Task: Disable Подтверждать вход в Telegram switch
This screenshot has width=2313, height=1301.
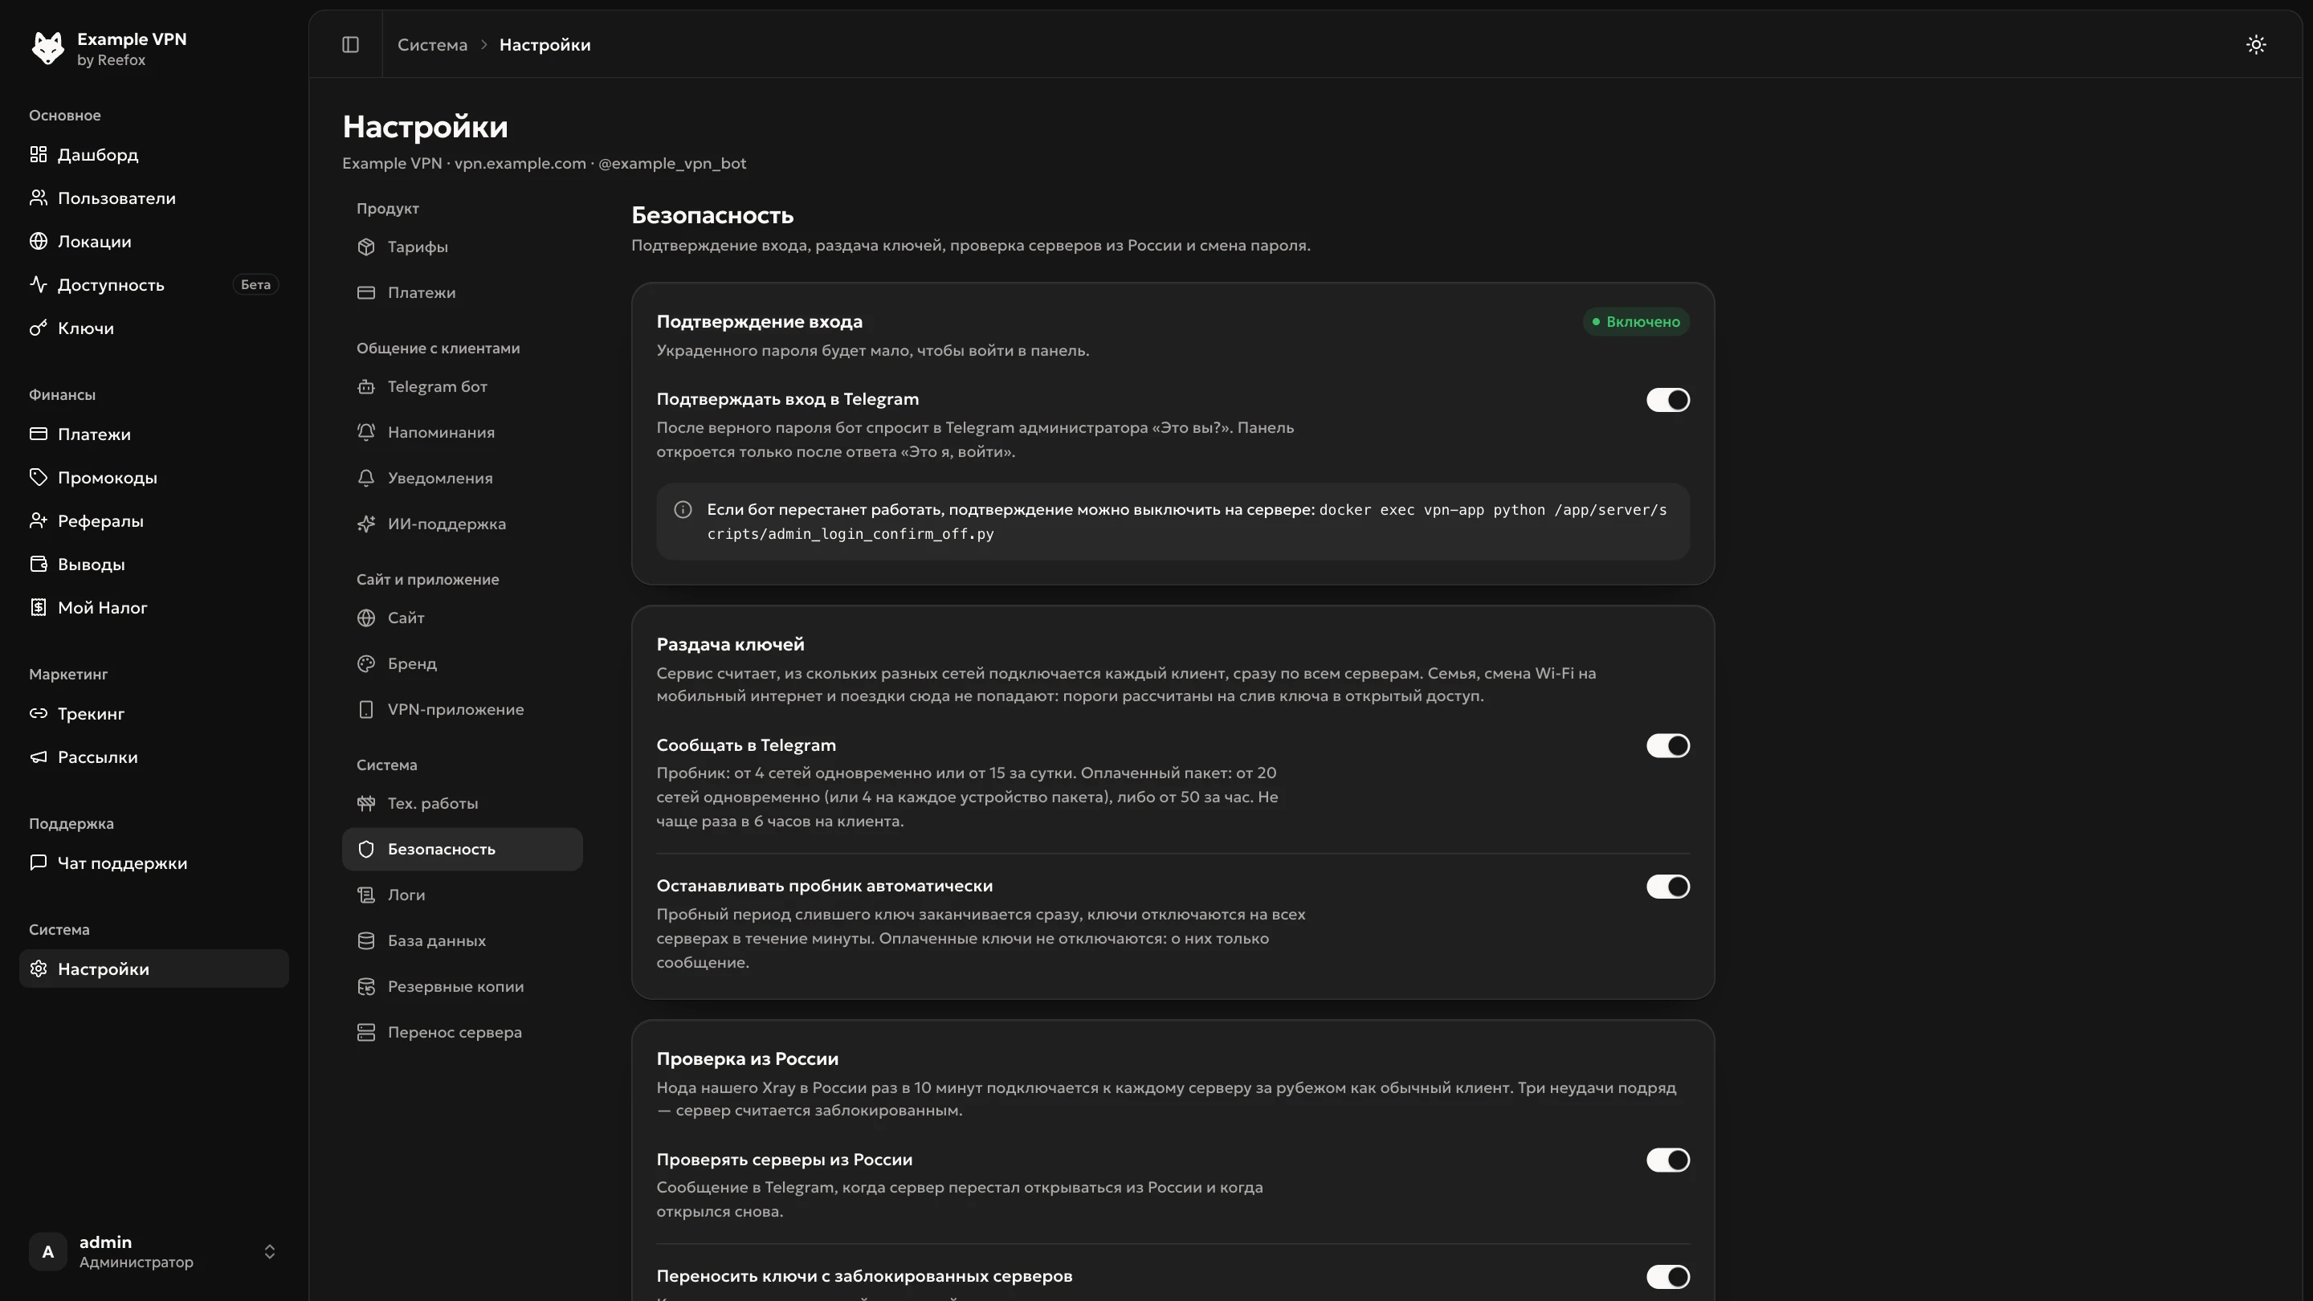Action: click(1667, 400)
